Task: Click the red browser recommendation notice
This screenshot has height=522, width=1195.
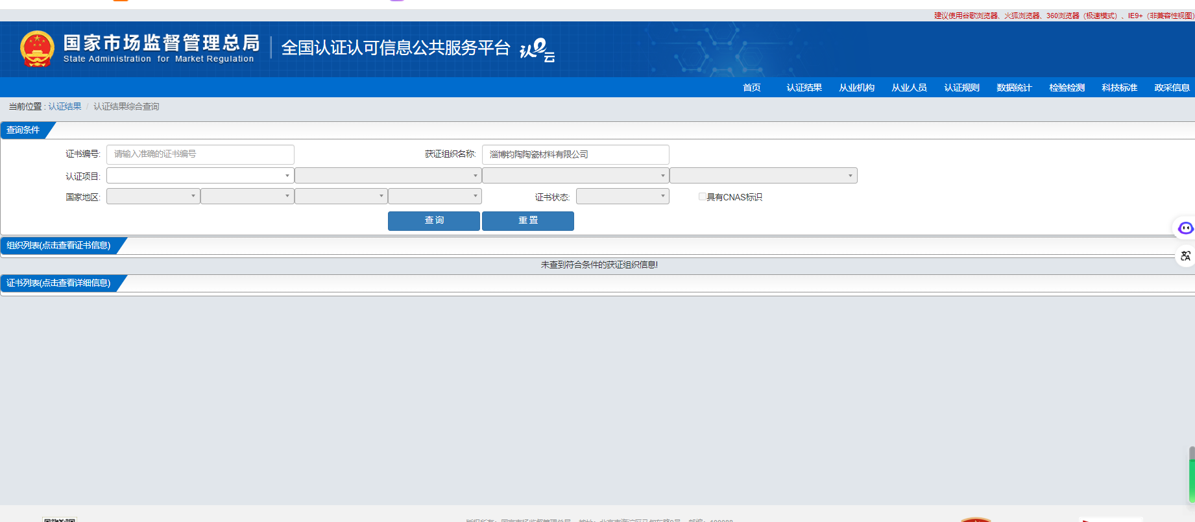Action: pyautogui.click(x=1064, y=16)
